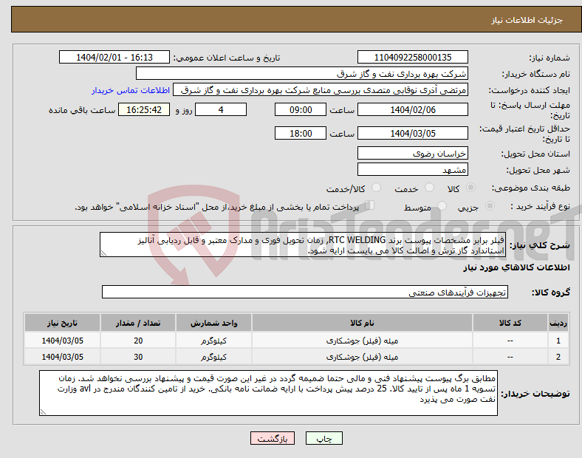Select the خدمت radio button

tap(429, 188)
